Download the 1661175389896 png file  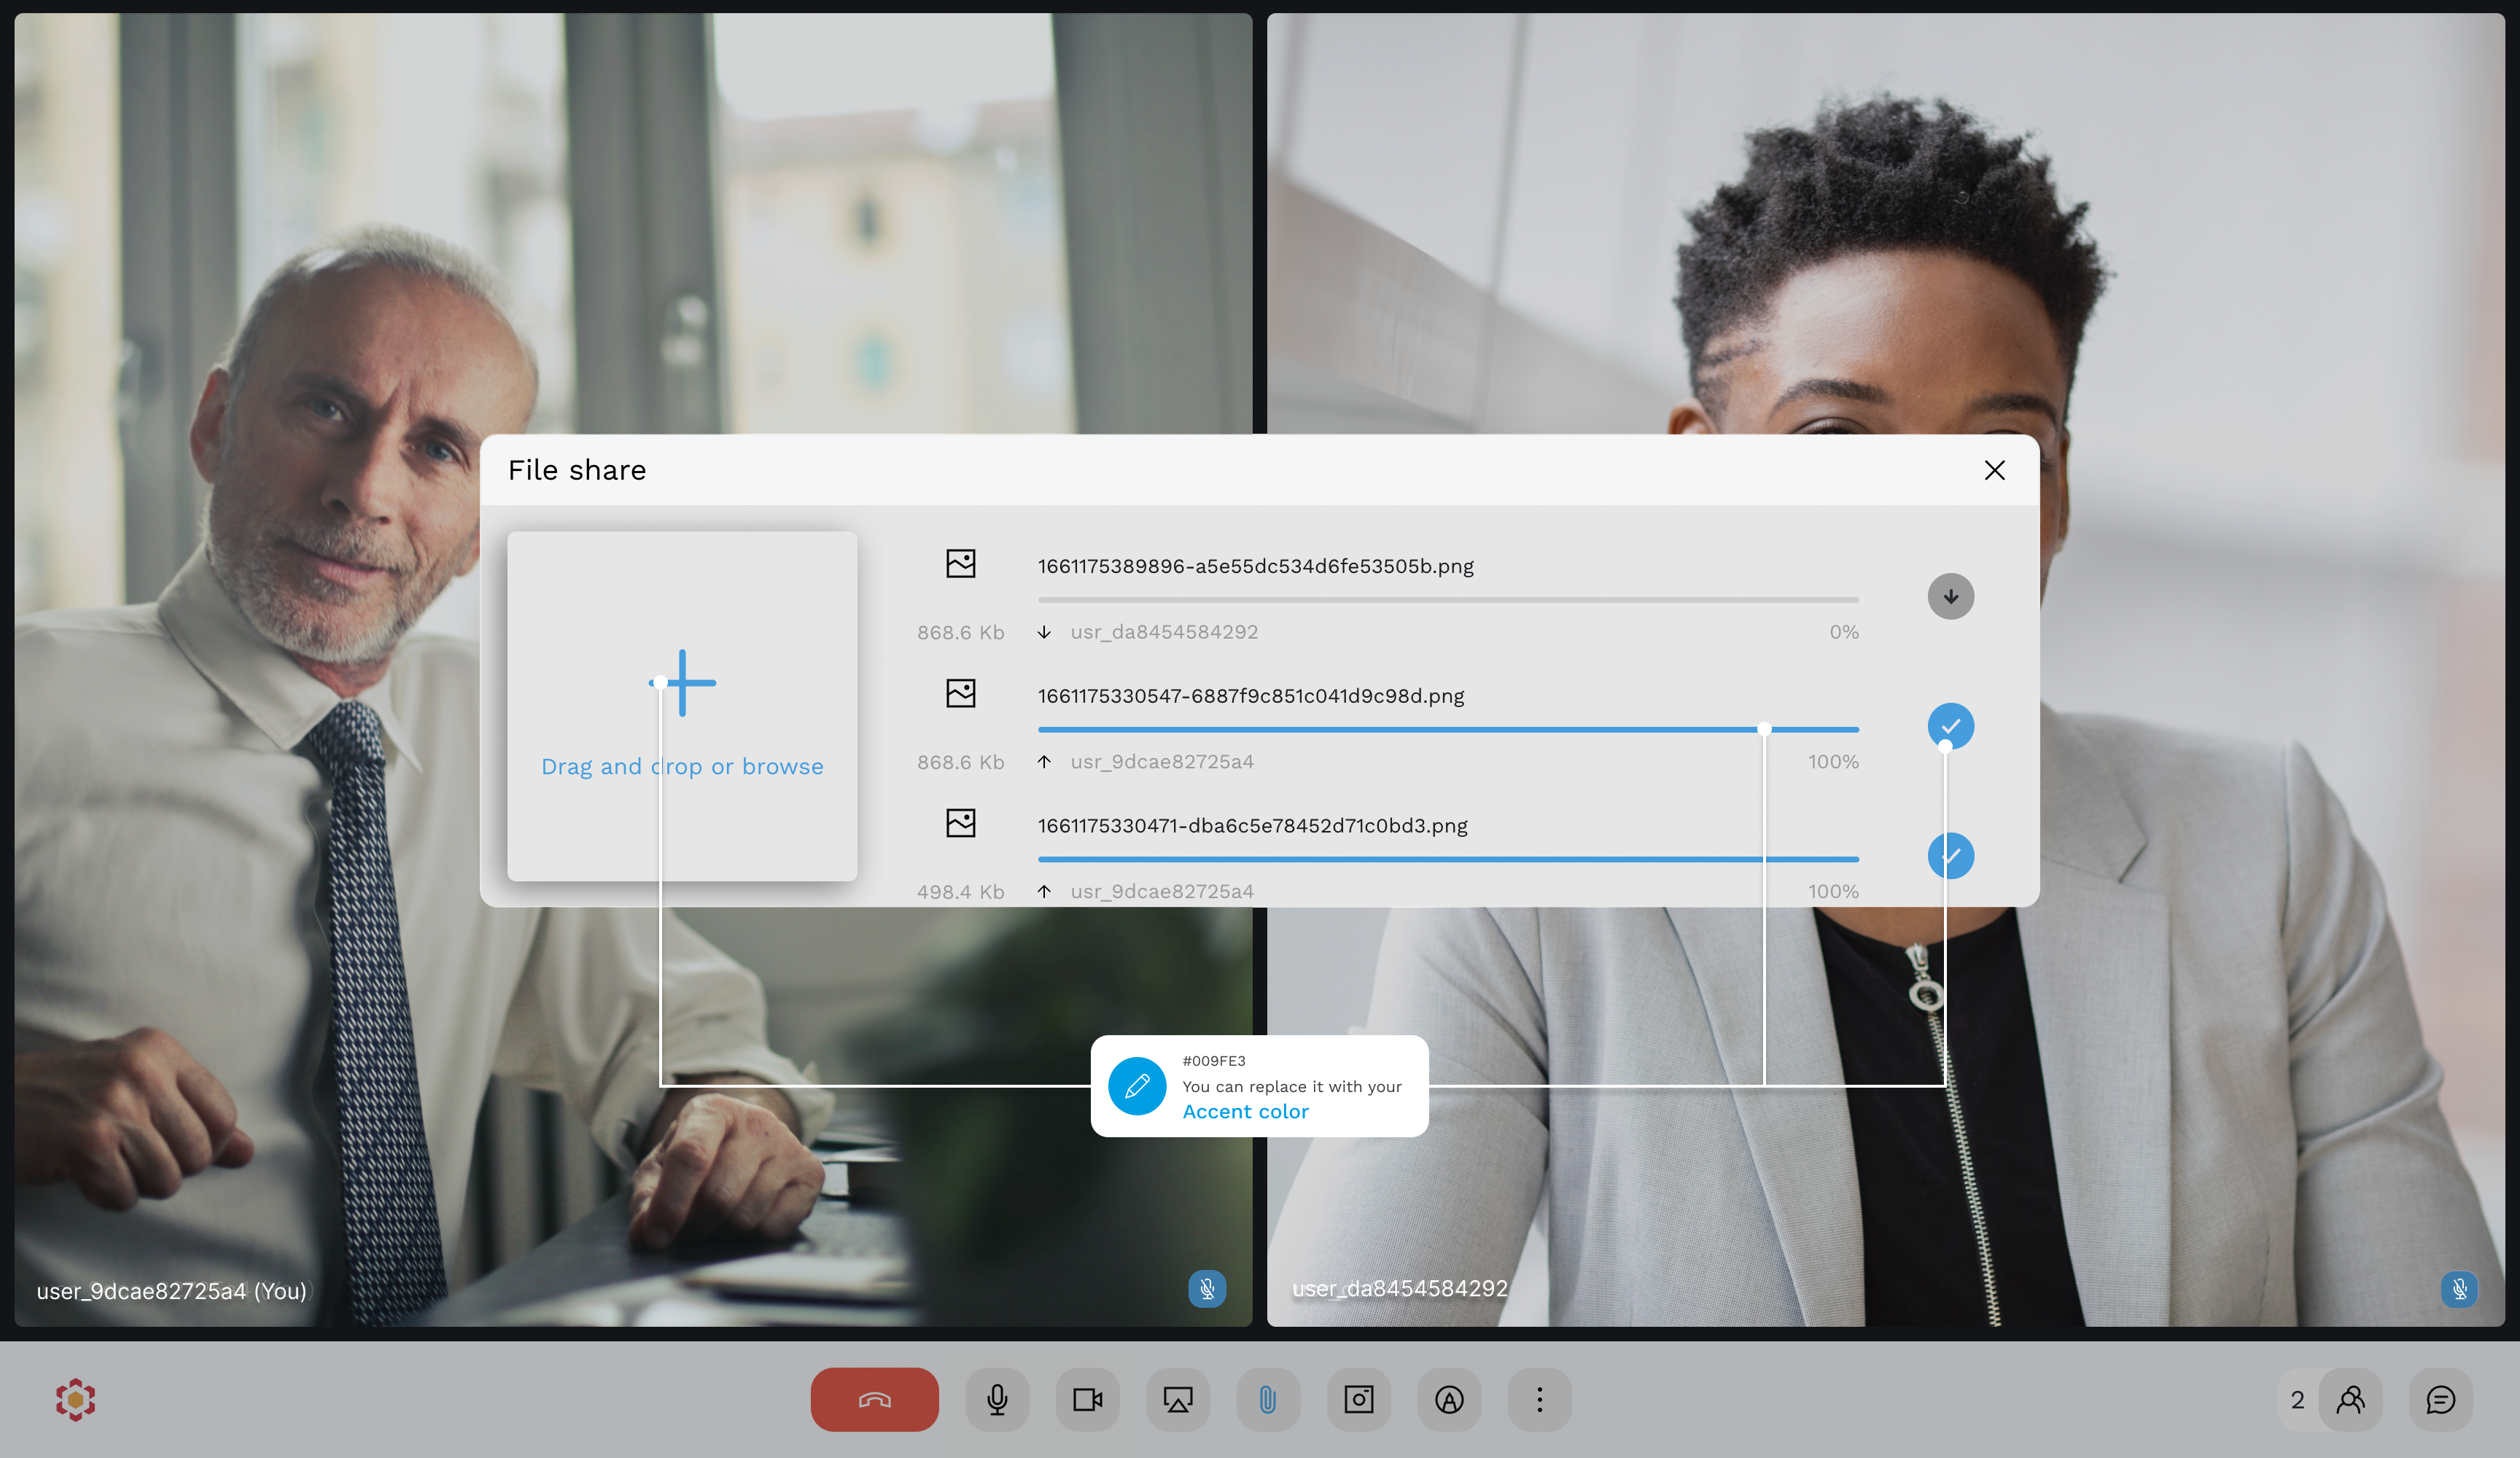pos(1951,596)
